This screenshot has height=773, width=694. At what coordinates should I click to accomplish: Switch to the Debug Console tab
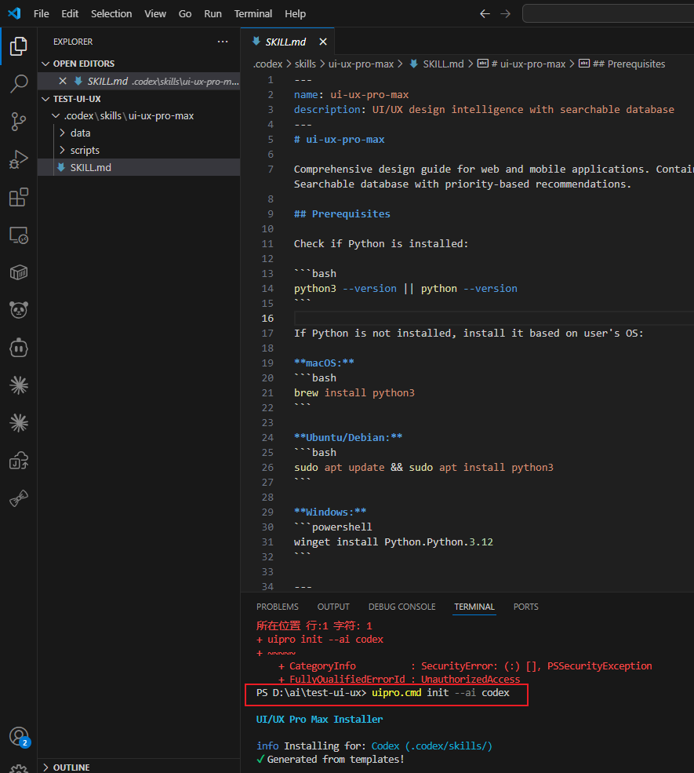tap(402, 607)
